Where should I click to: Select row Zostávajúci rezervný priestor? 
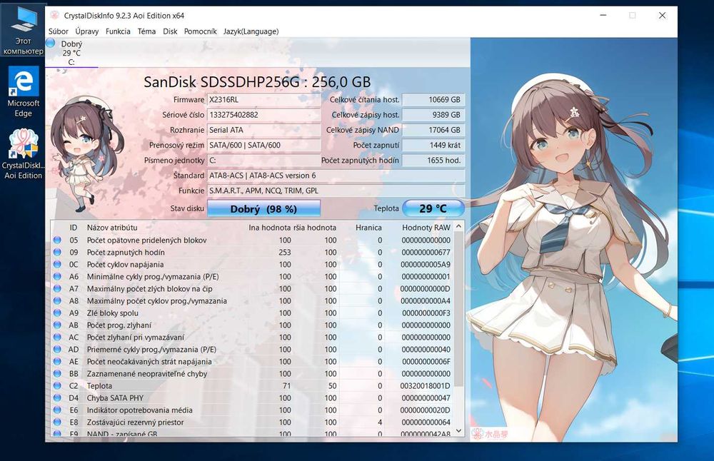click(x=252, y=422)
